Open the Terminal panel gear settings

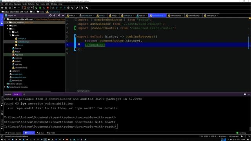click(245, 94)
